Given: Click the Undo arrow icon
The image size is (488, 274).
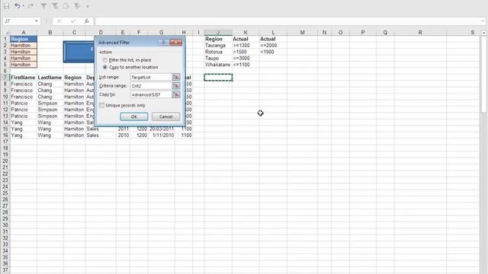Looking at the screenshot, I should [17, 6].
